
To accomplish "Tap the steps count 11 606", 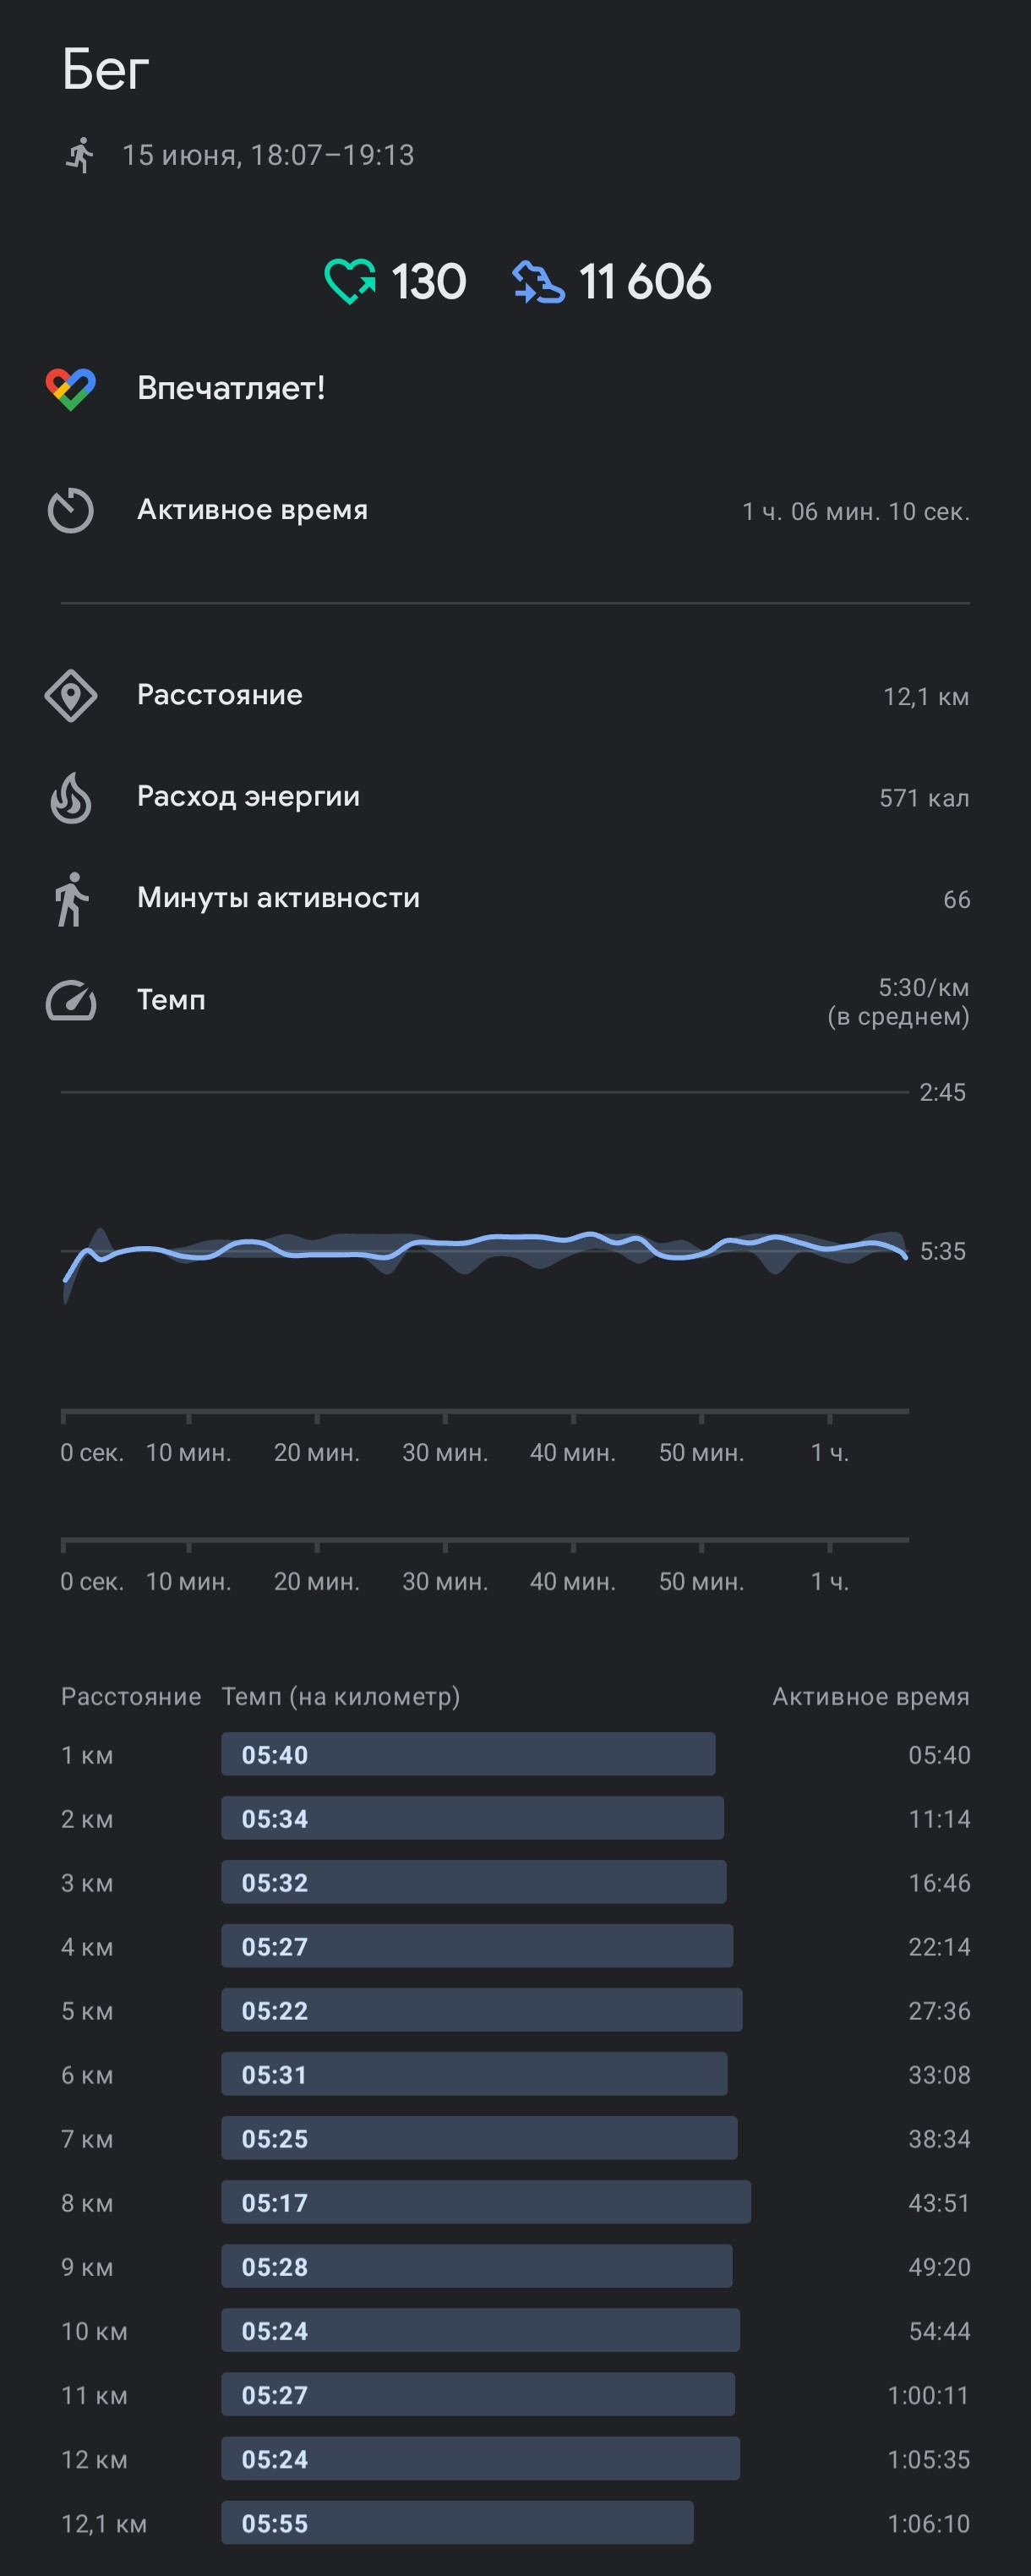I will [x=645, y=281].
